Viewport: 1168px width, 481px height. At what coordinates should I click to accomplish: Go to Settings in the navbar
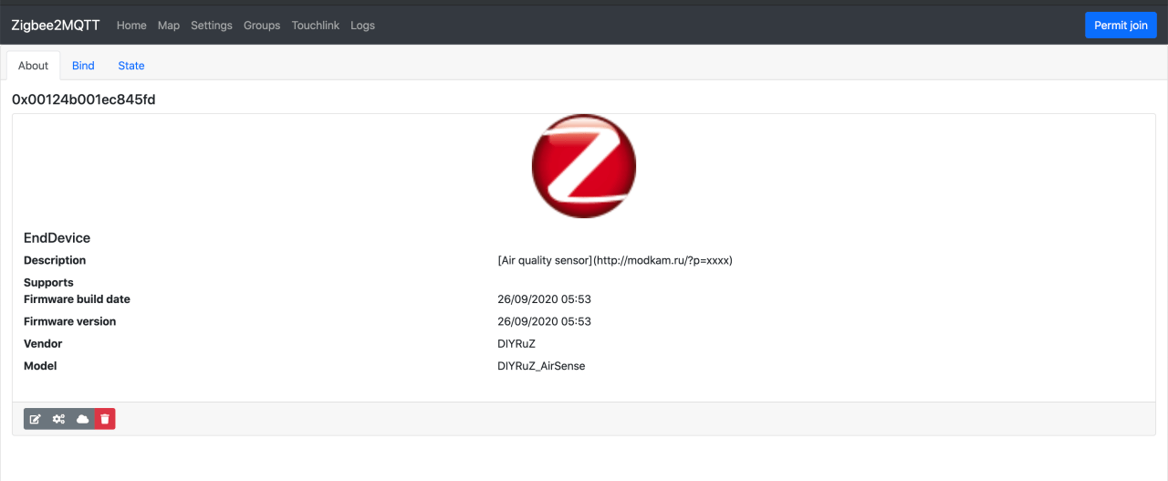(212, 26)
